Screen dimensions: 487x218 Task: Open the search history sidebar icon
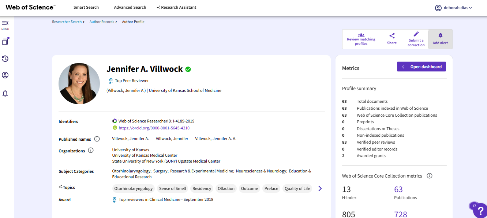pyautogui.click(x=5, y=58)
